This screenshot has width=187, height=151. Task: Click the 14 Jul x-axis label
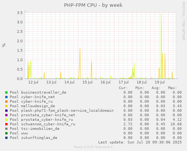[69, 82]
